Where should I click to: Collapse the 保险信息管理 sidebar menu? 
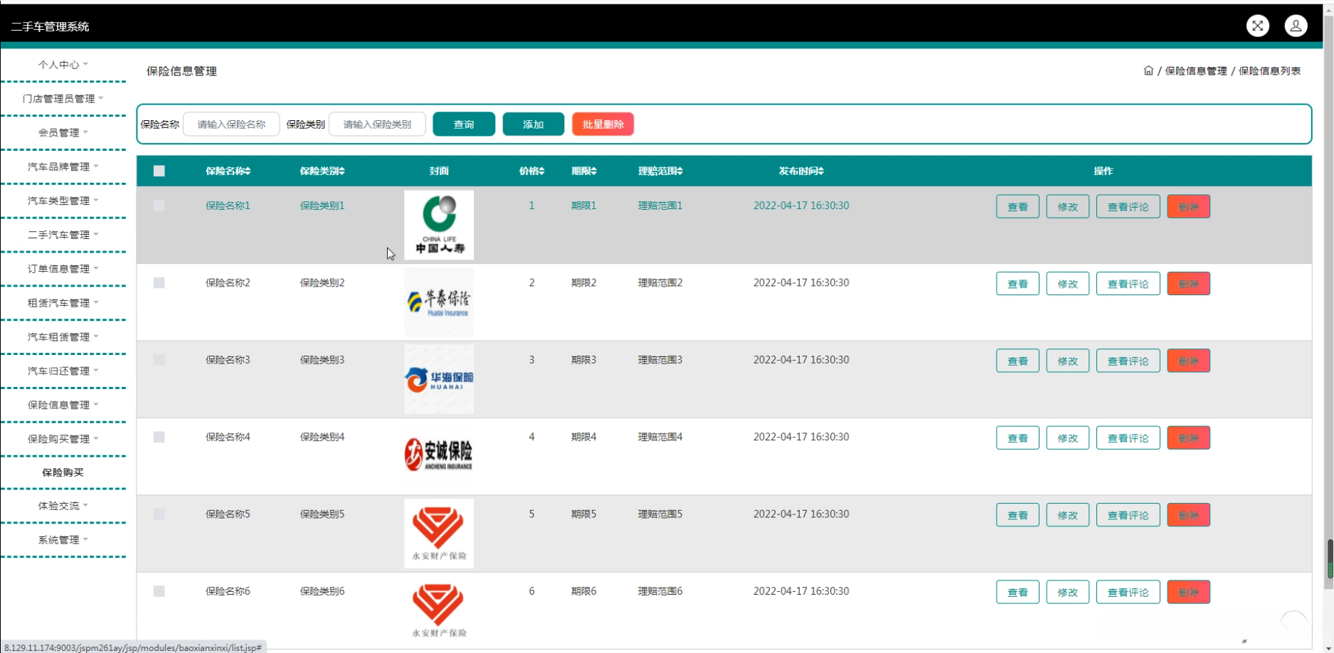[x=63, y=405]
